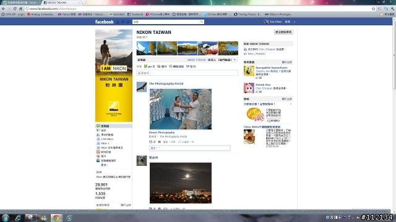The height and width of the screenshot is (222, 396).
Task: Switch to the first Mobile01 browser tab
Action: coord(20,2)
